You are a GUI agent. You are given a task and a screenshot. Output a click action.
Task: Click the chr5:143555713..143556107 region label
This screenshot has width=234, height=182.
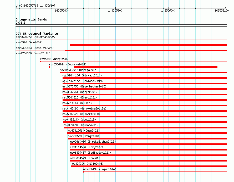click(x=35, y=6)
